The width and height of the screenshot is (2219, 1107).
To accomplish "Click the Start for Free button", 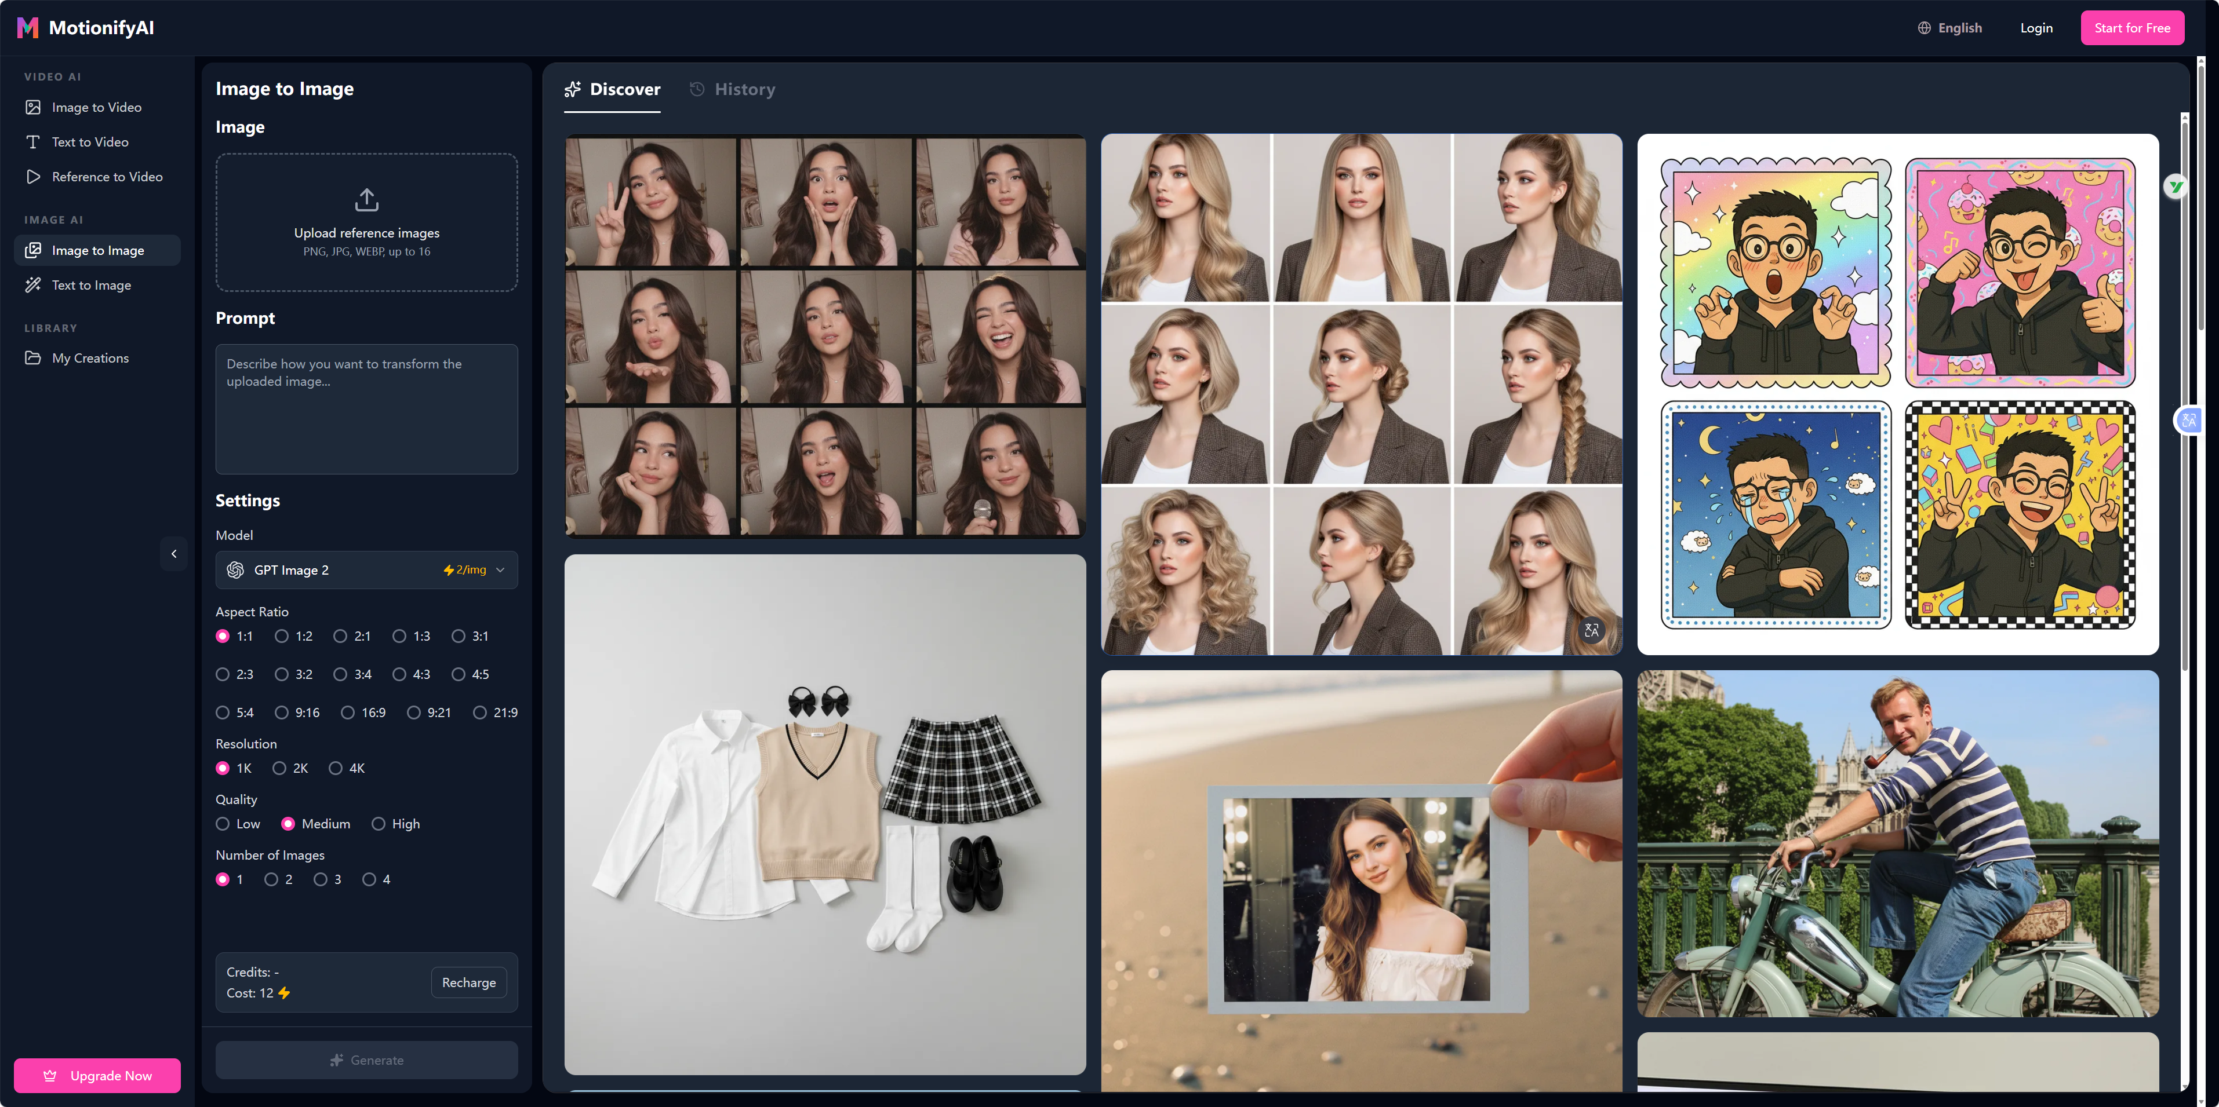I will pos(2132,27).
